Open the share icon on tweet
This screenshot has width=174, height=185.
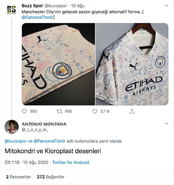(x=132, y=111)
